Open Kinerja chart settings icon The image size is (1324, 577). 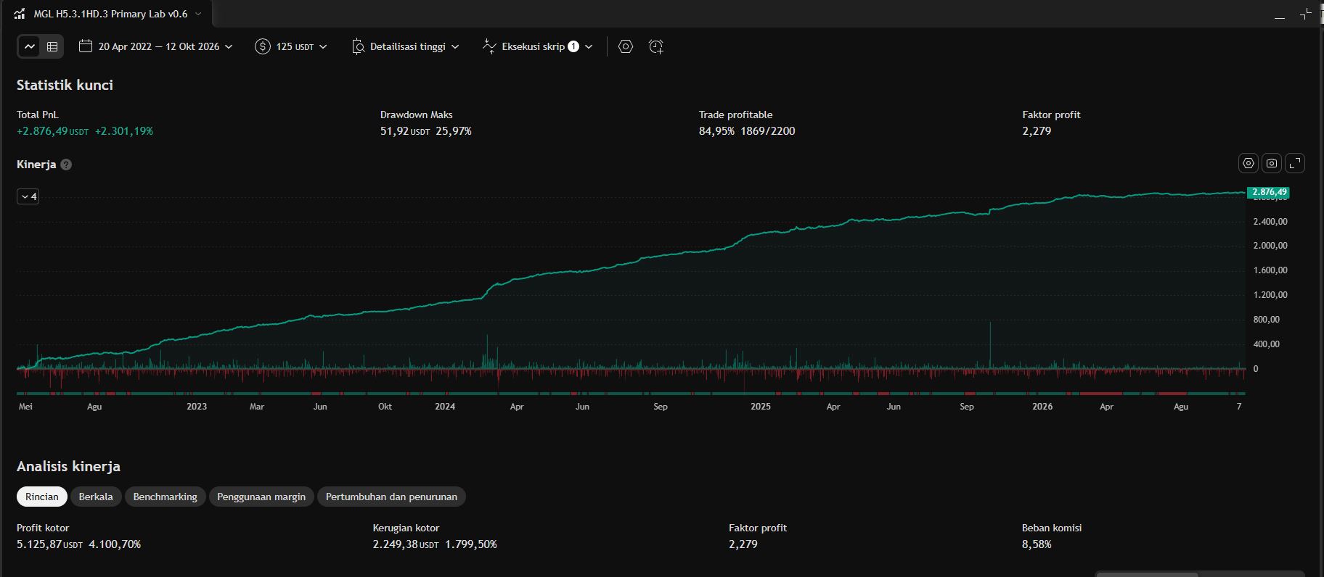point(1249,164)
